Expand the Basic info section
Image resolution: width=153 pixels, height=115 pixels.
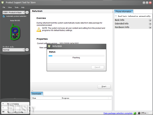pyautogui.click(x=150, y=20)
